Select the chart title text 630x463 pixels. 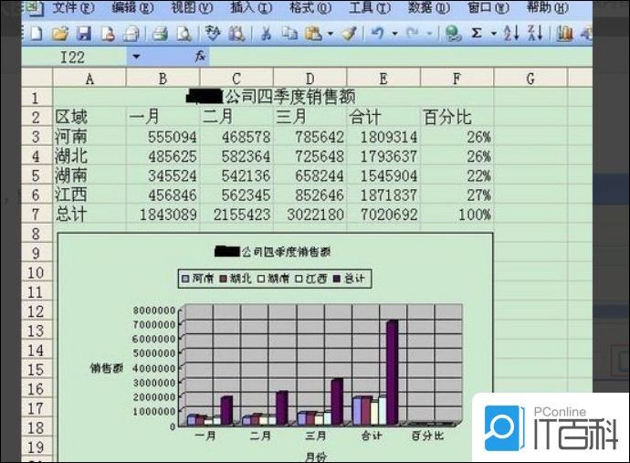(273, 252)
